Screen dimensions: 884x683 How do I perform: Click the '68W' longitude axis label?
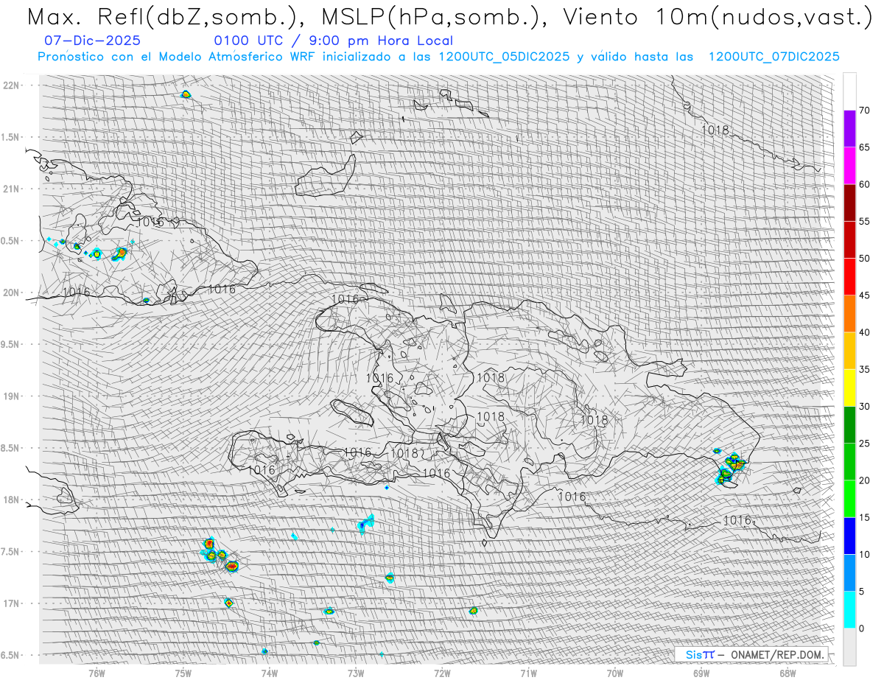click(787, 673)
